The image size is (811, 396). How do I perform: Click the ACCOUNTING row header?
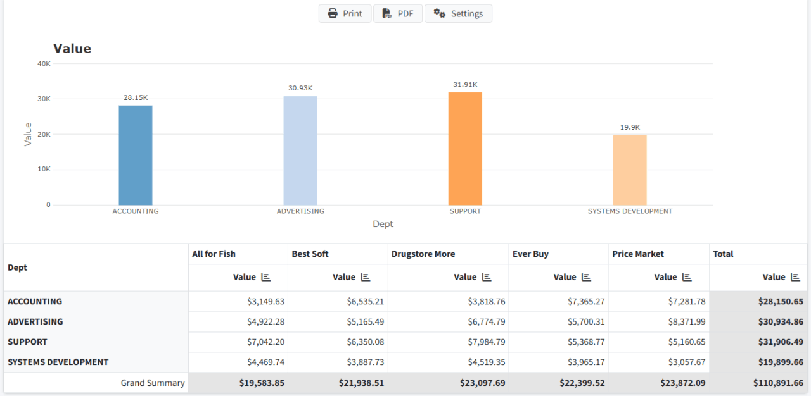[x=35, y=302]
